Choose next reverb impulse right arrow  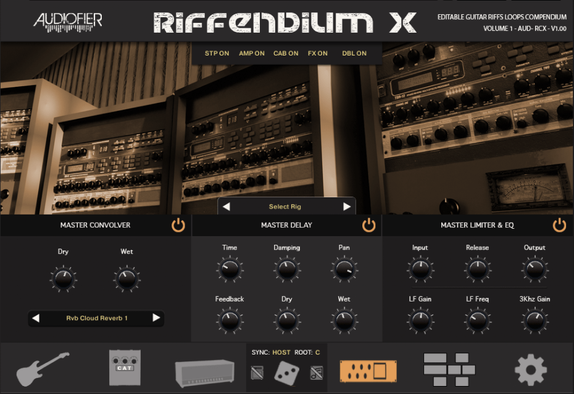pos(156,318)
